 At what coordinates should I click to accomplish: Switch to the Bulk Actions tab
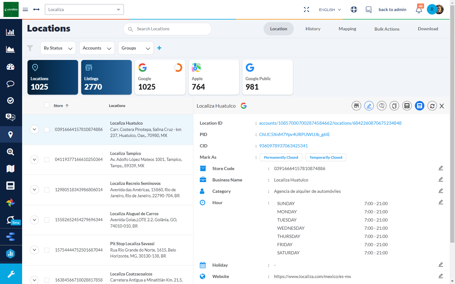387,29
